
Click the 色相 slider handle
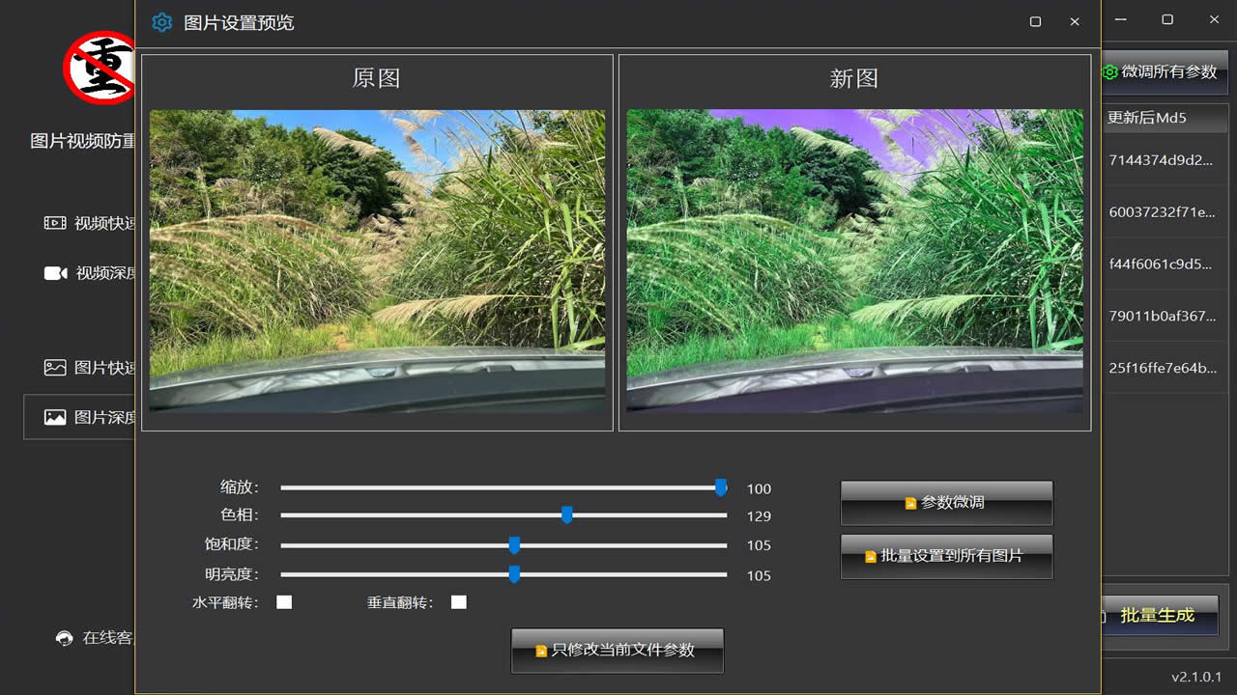[567, 515]
